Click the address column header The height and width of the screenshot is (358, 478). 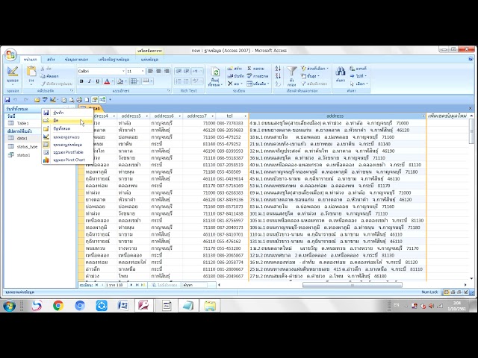pos(337,116)
